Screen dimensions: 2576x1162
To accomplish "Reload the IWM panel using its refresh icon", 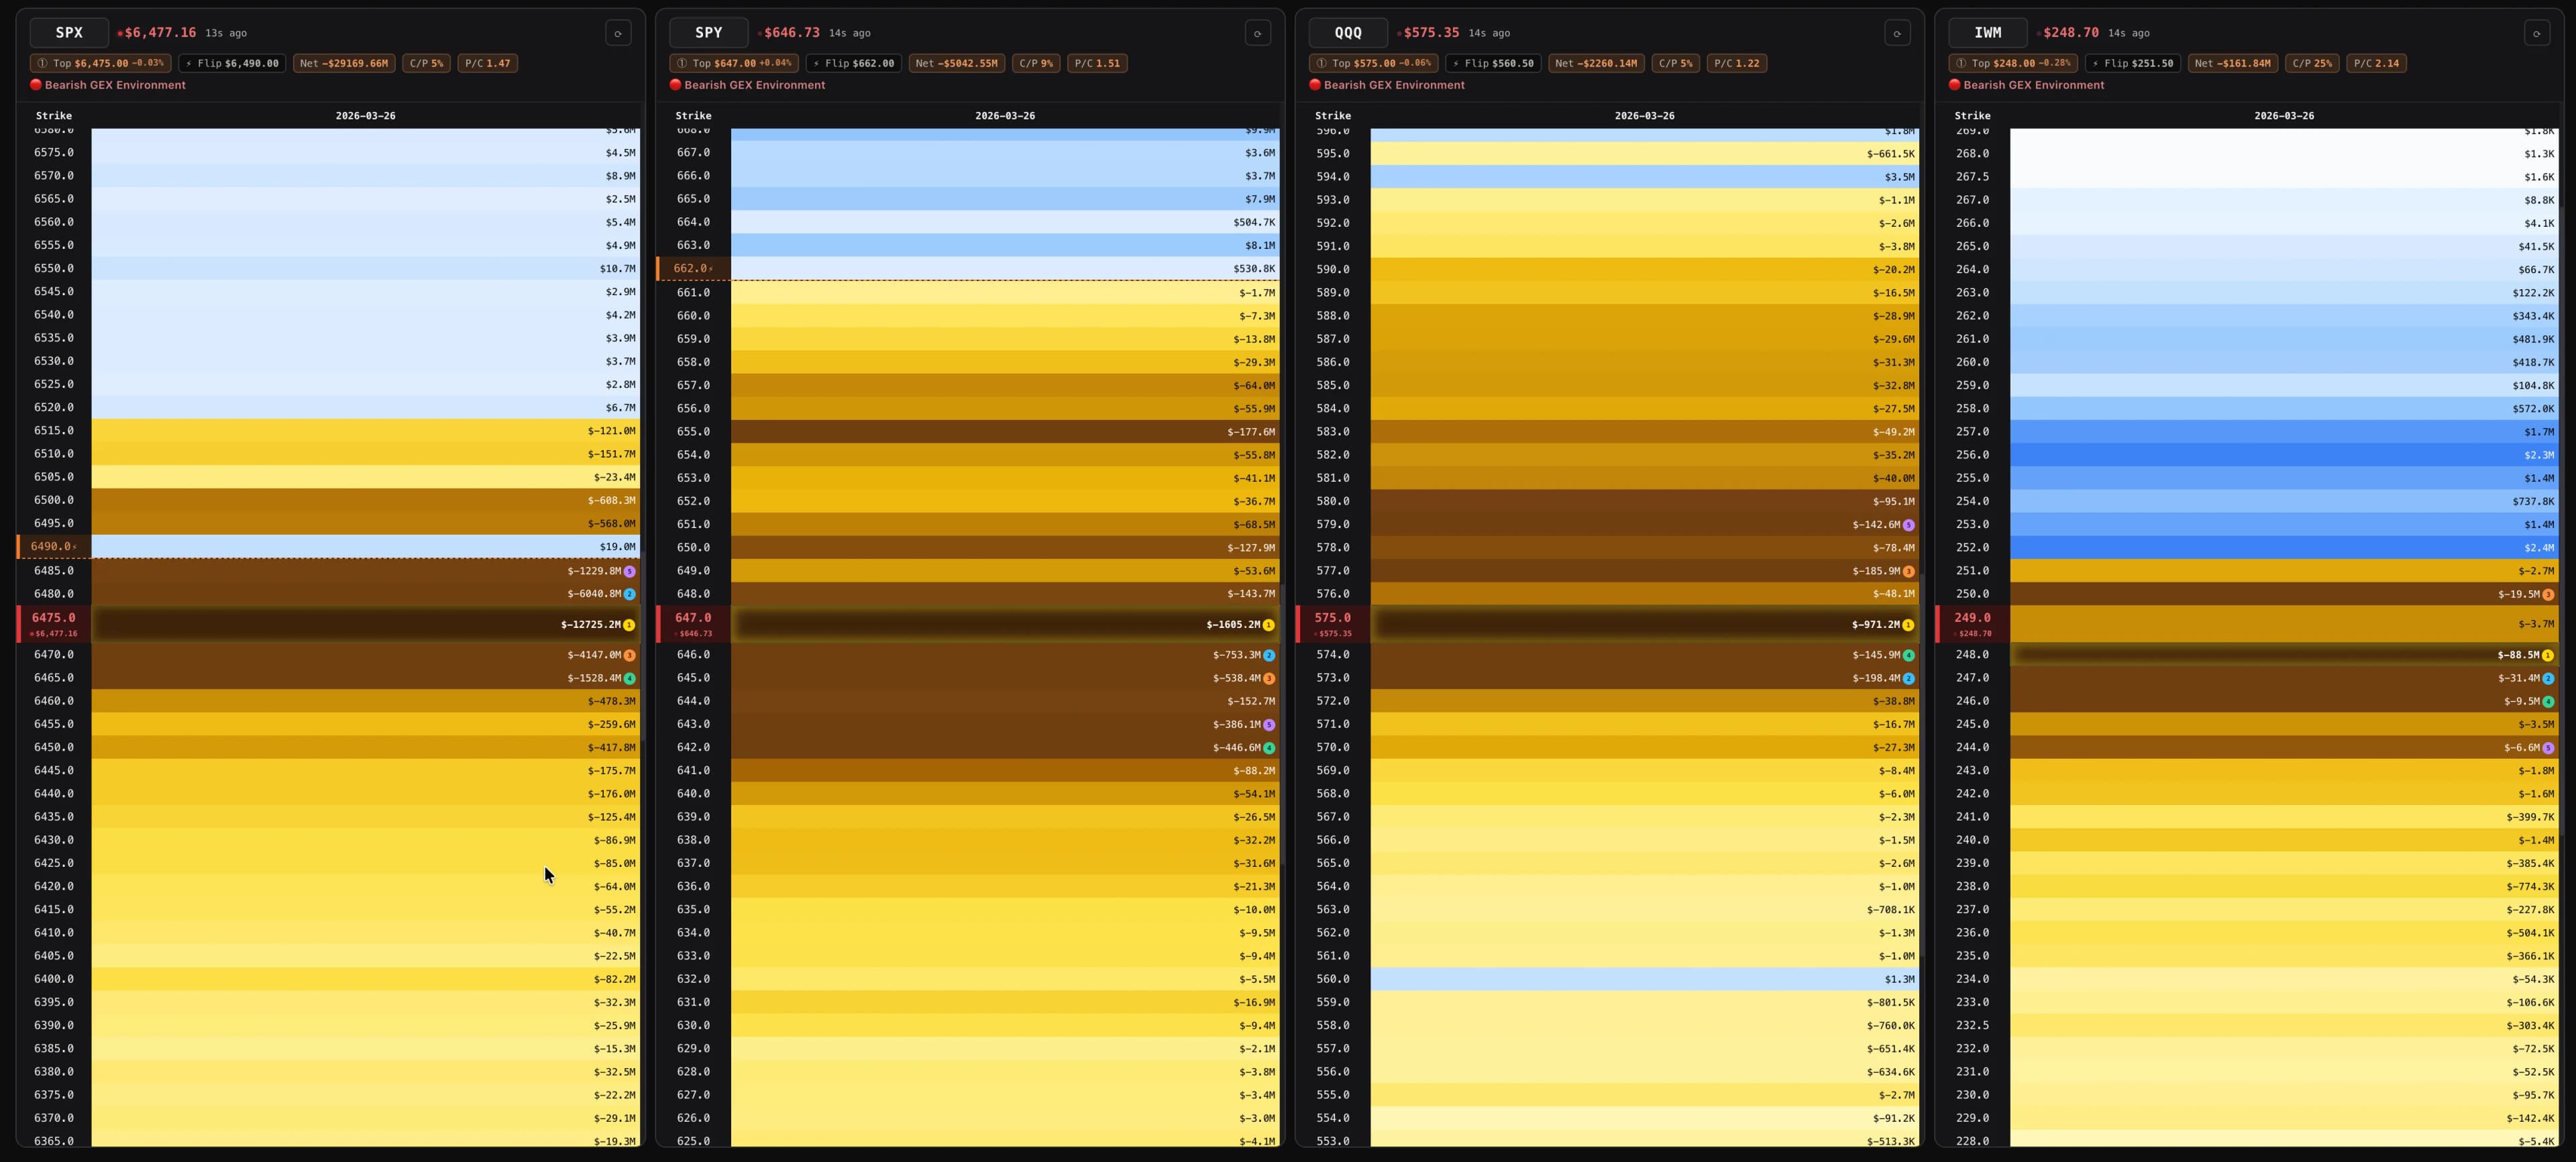I will coord(2537,33).
